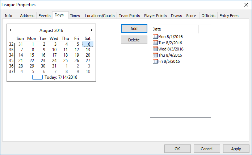Click Apply to save changes
This screenshot has width=252, height=155.
[236, 149]
